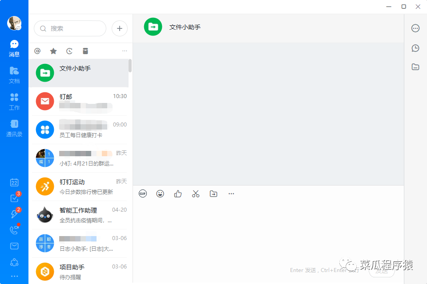
Task: Click the 智能工作助理 robot avatar
Action: [45, 215]
